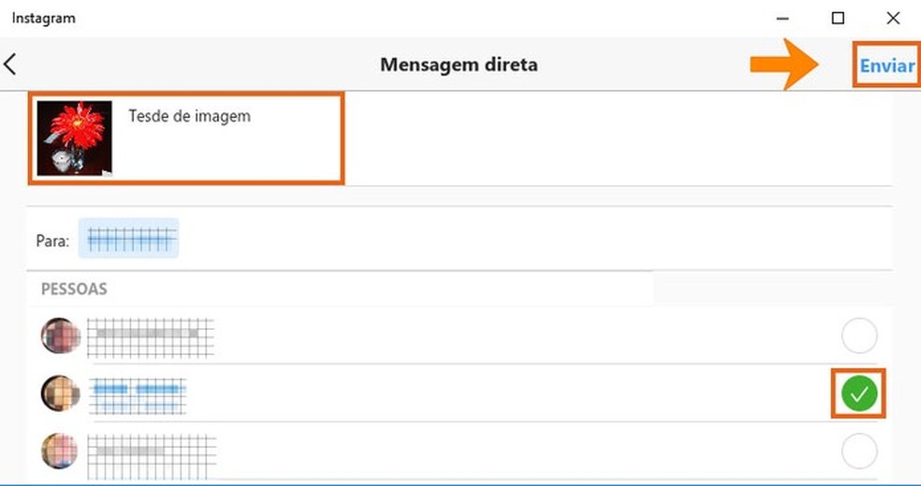Click the second person's profile avatar
Viewport: 921px width, 486px height.
pos(61,393)
